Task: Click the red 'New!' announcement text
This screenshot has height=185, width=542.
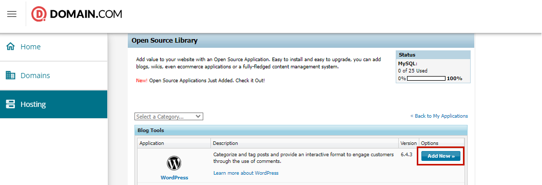Action: pyautogui.click(x=142, y=80)
